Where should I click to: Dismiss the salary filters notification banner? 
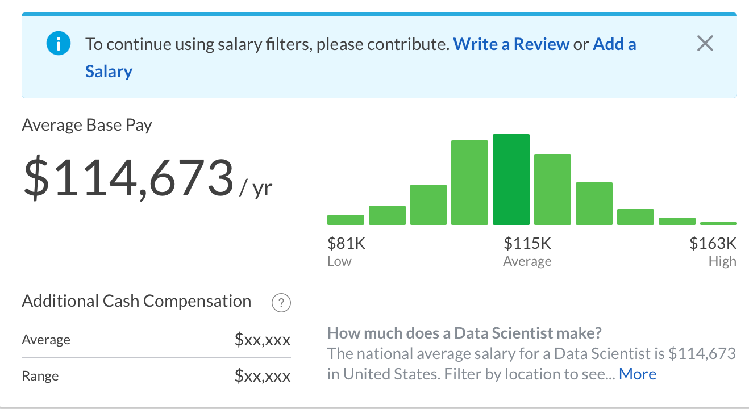coord(705,43)
